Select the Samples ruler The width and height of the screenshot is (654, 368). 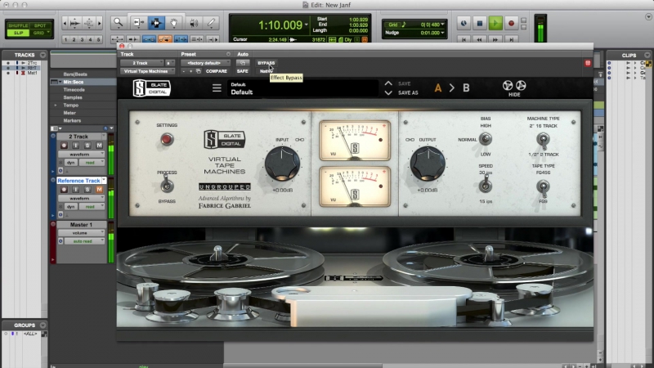pos(73,97)
